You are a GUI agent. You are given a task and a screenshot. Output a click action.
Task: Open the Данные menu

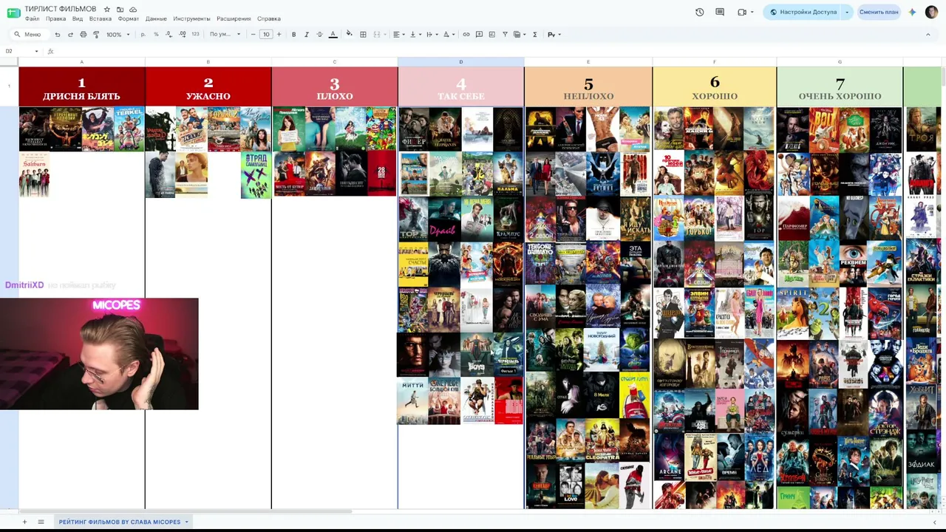click(x=156, y=19)
